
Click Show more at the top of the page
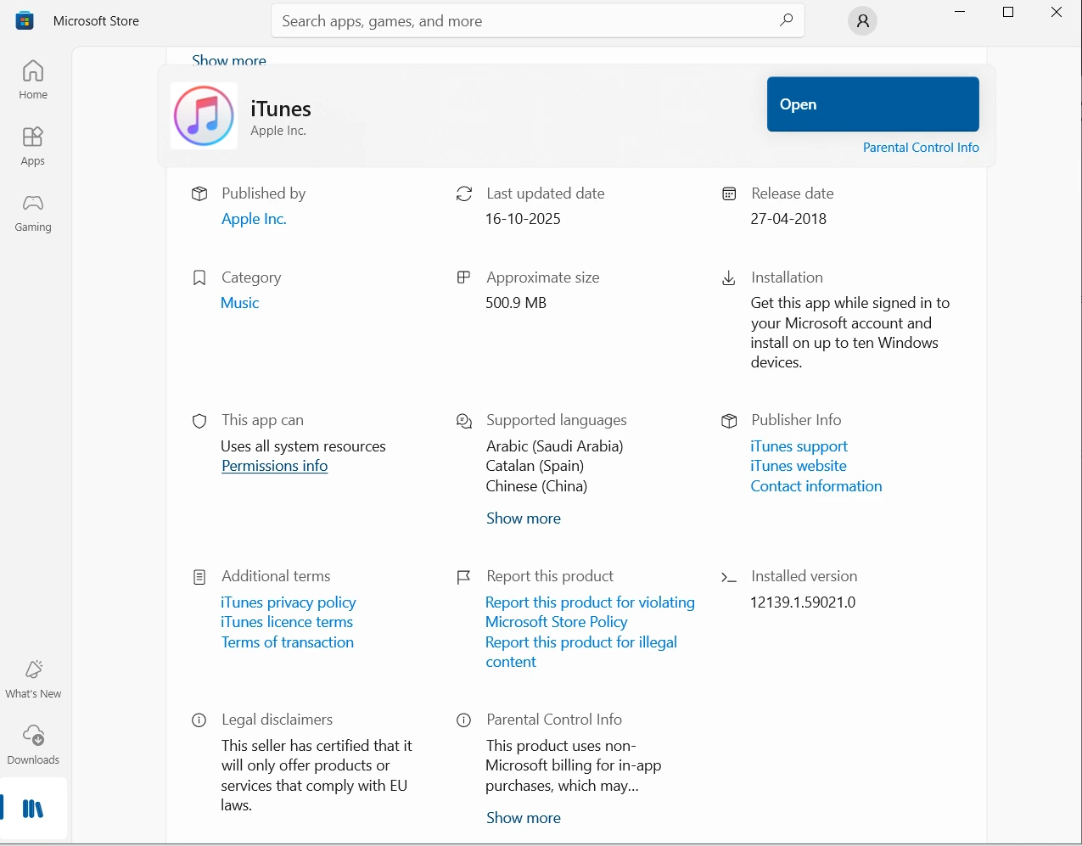pos(228,60)
